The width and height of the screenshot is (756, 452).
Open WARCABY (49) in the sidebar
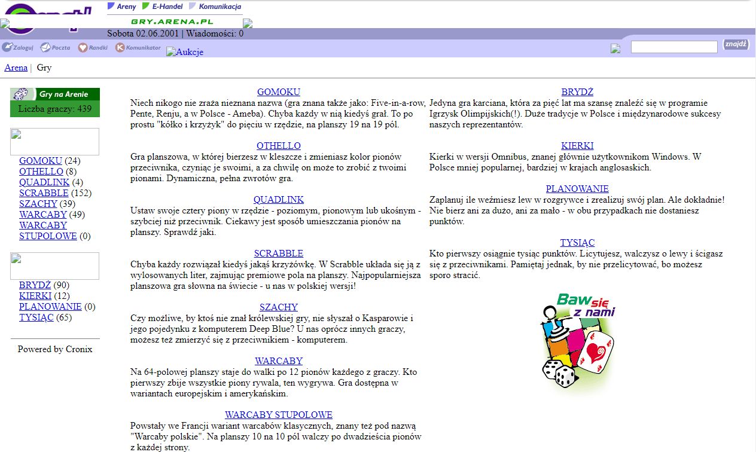(x=43, y=215)
